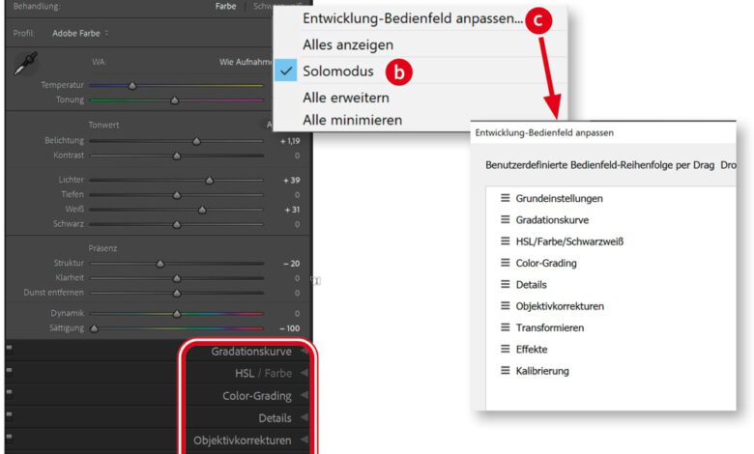Click the Schwarz slider handle
The width and height of the screenshot is (754, 454).
[x=177, y=225]
